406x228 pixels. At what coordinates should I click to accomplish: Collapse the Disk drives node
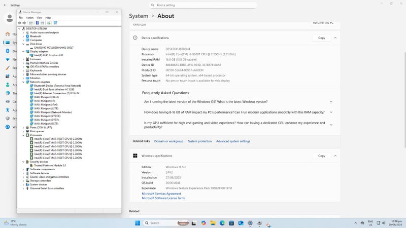pos(23,44)
